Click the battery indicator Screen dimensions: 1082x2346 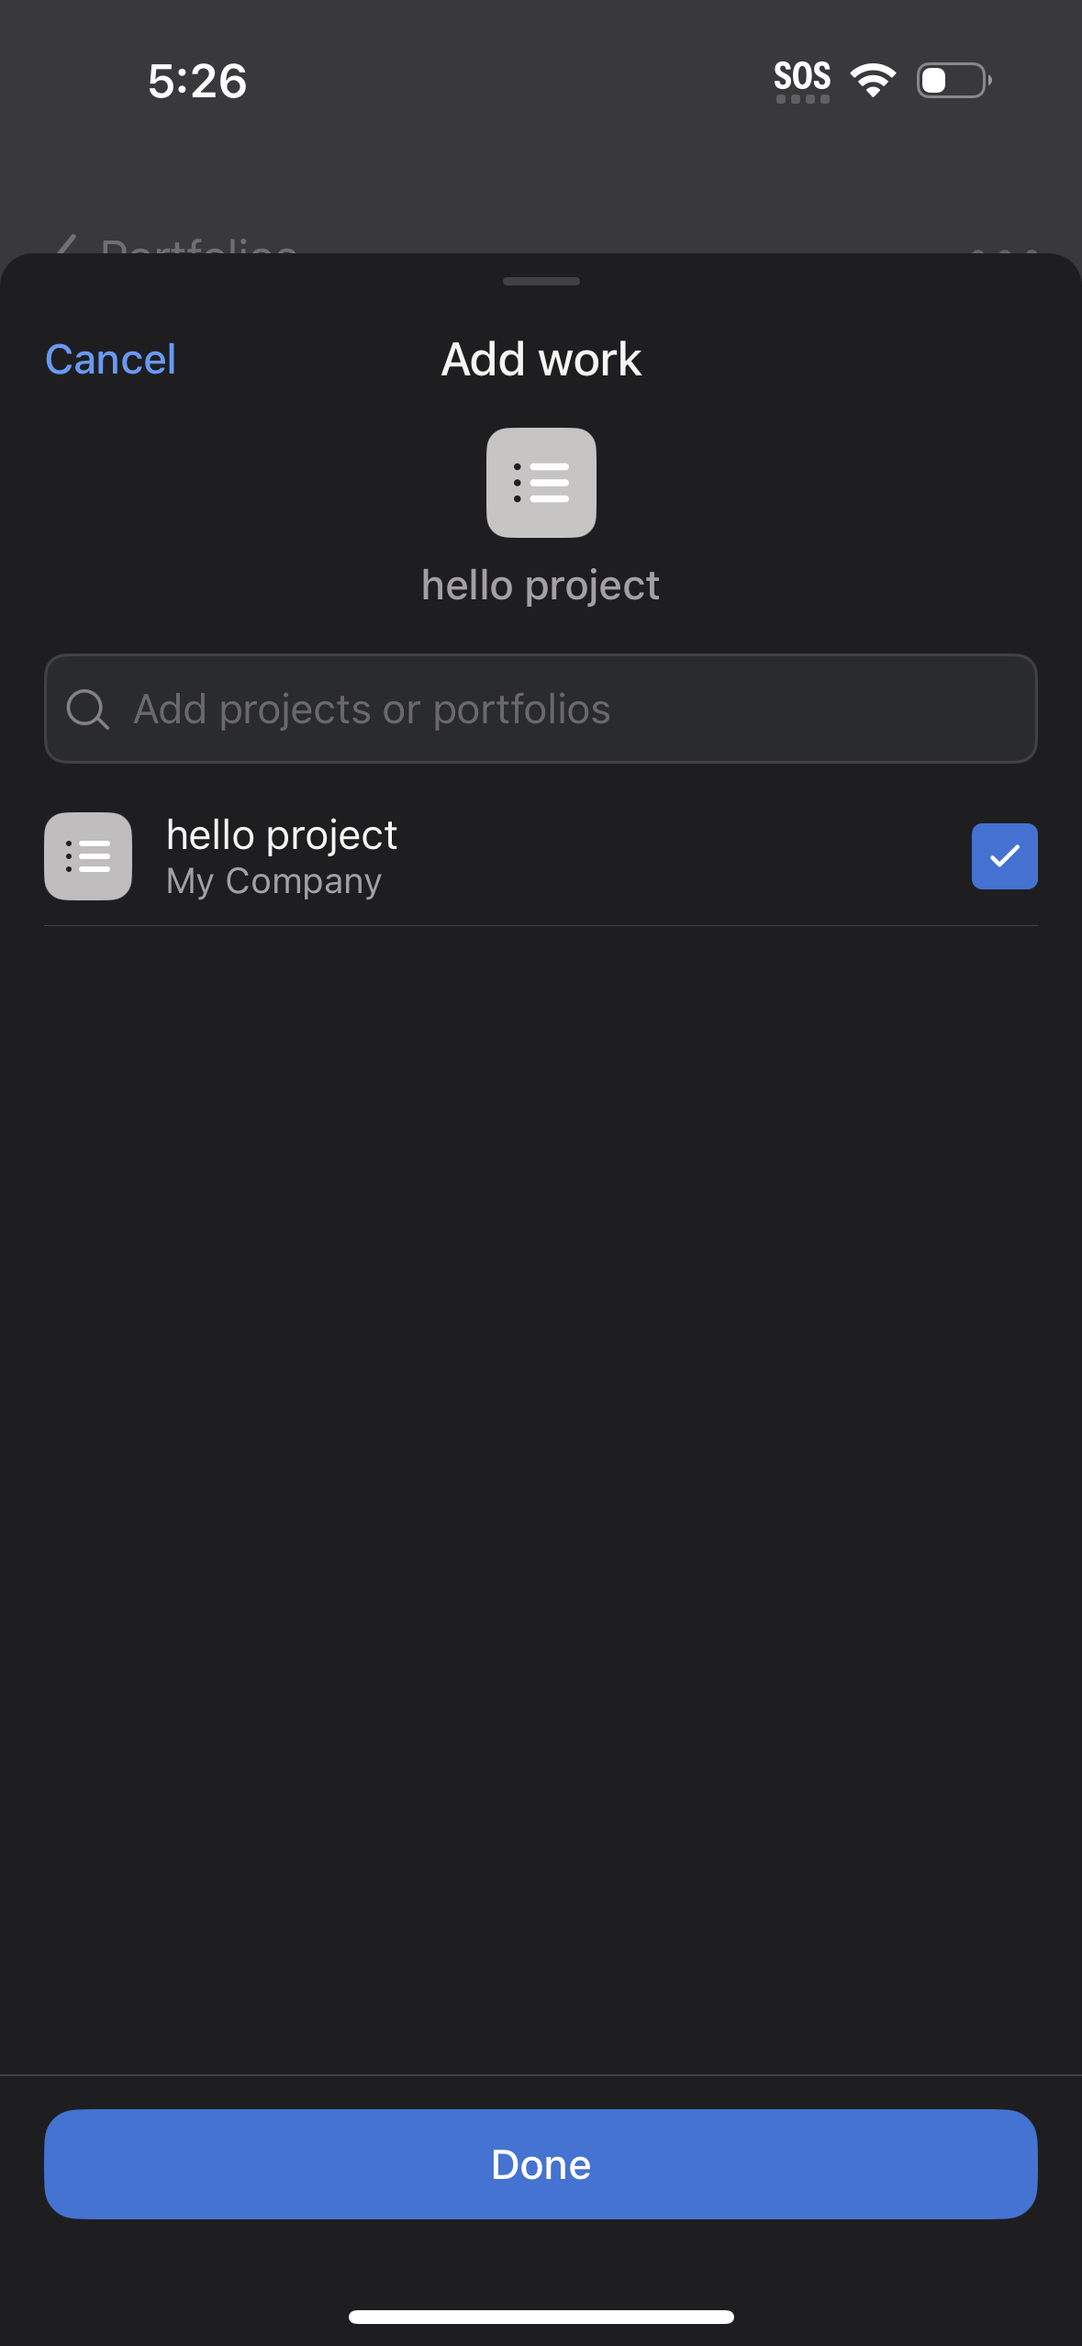tap(951, 81)
